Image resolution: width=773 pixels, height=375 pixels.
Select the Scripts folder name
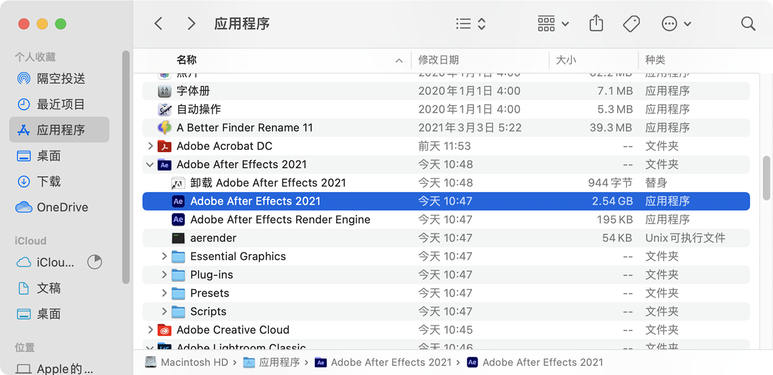click(208, 311)
